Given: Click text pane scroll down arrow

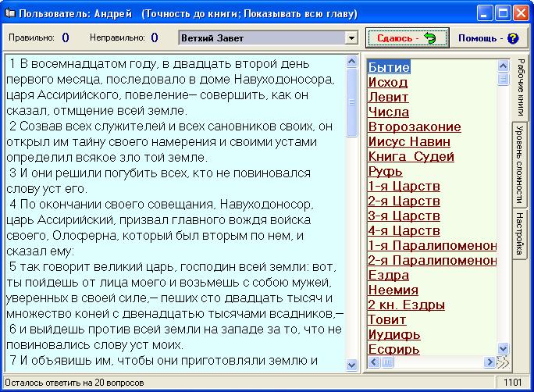Looking at the screenshot, I should click(352, 365).
